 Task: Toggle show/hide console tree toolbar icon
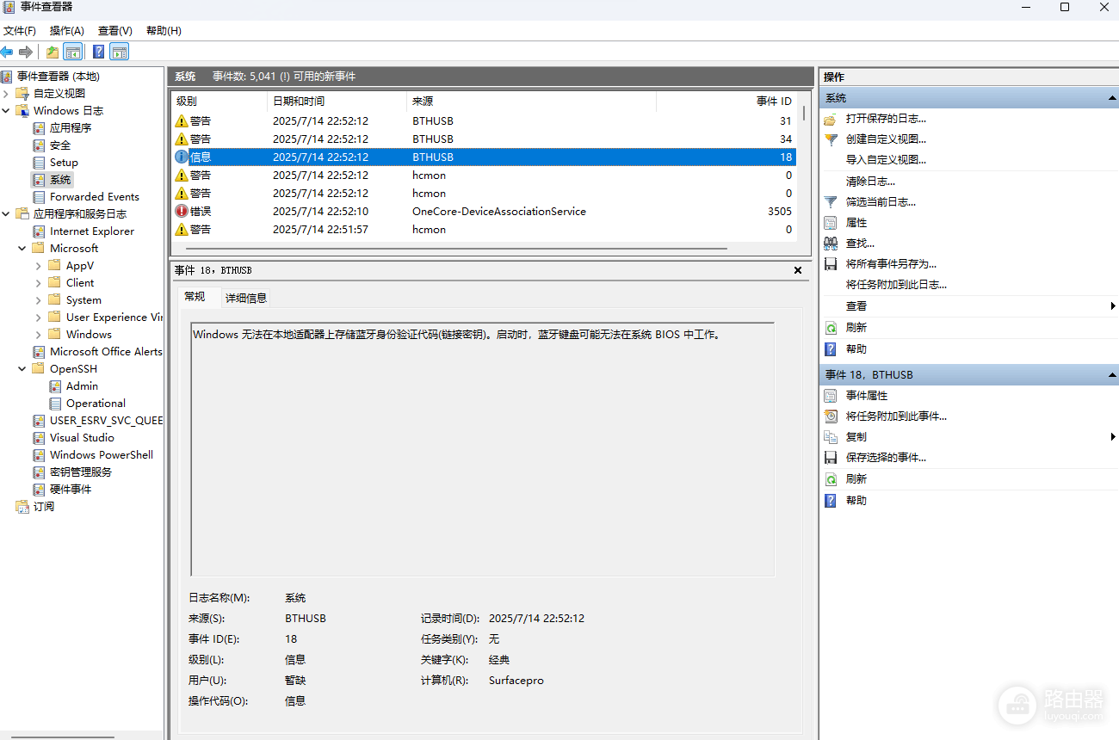(x=73, y=52)
